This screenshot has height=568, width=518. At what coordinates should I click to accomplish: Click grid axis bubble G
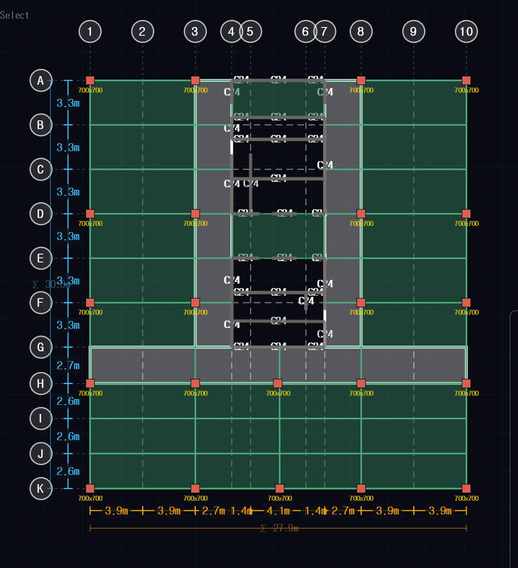pyautogui.click(x=41, y=347)
